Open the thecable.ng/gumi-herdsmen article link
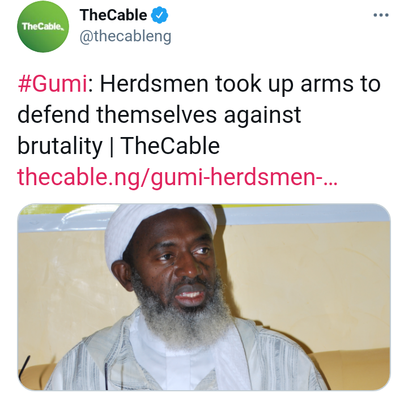 coord(177,177)
